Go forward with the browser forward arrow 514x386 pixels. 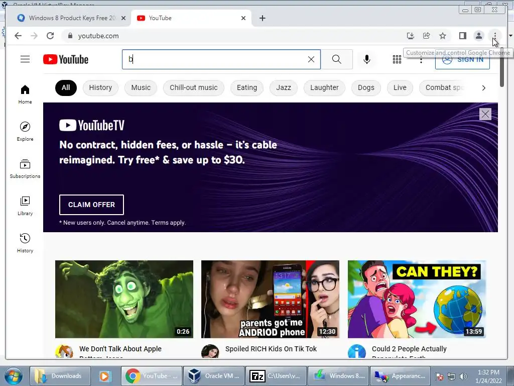click(34, 36)
